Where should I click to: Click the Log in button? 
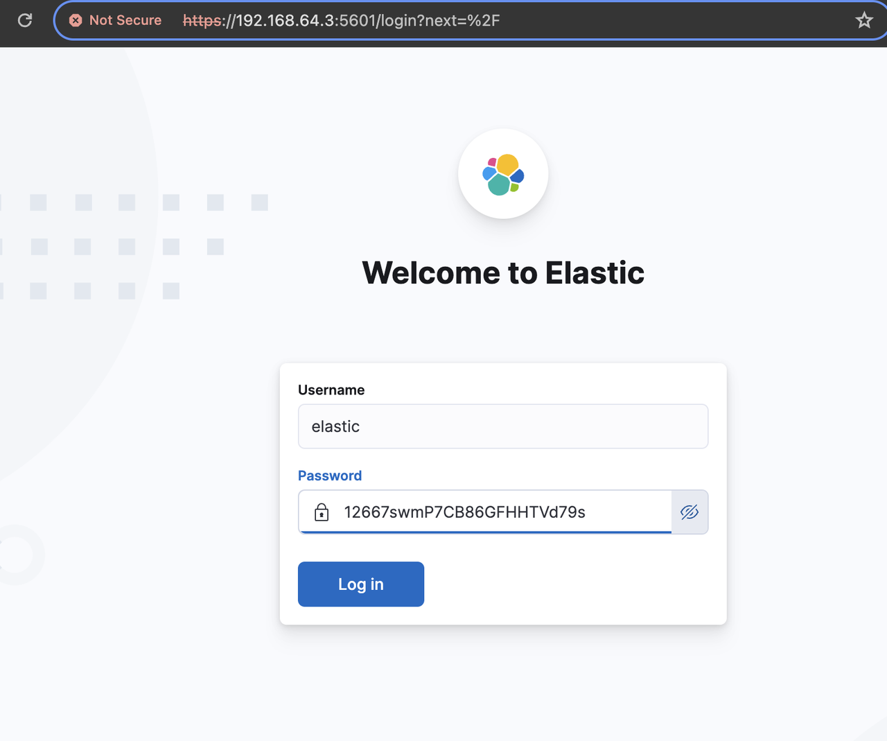(x=361, y=584)
